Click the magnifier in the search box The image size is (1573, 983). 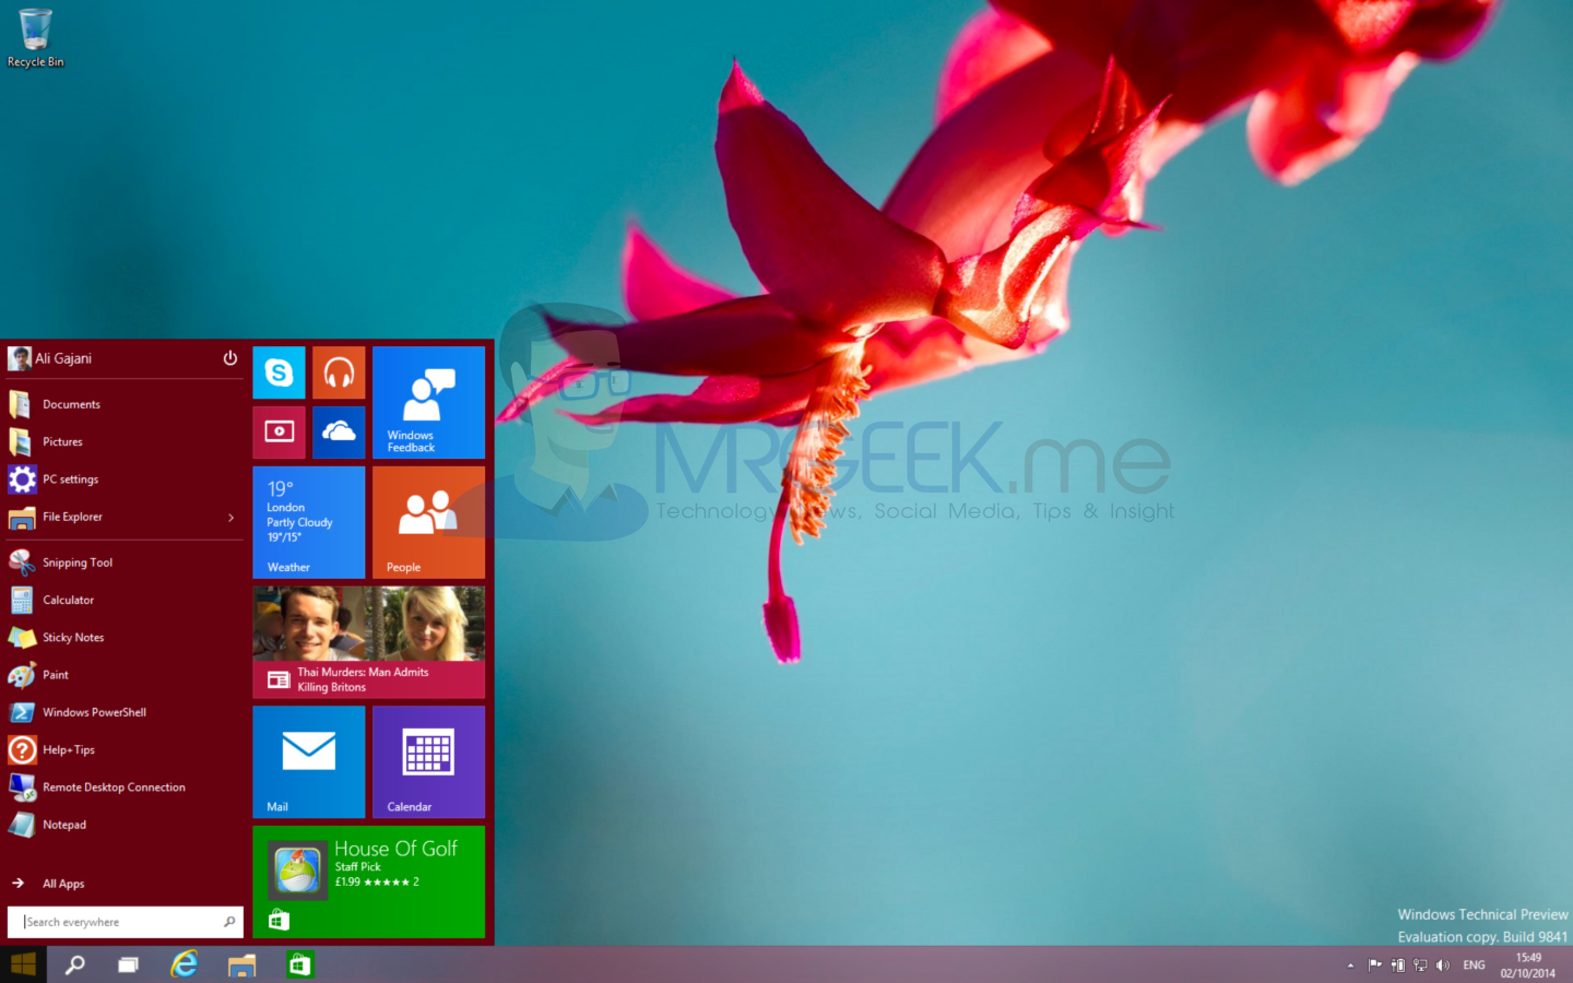click(x=229, y=922)
